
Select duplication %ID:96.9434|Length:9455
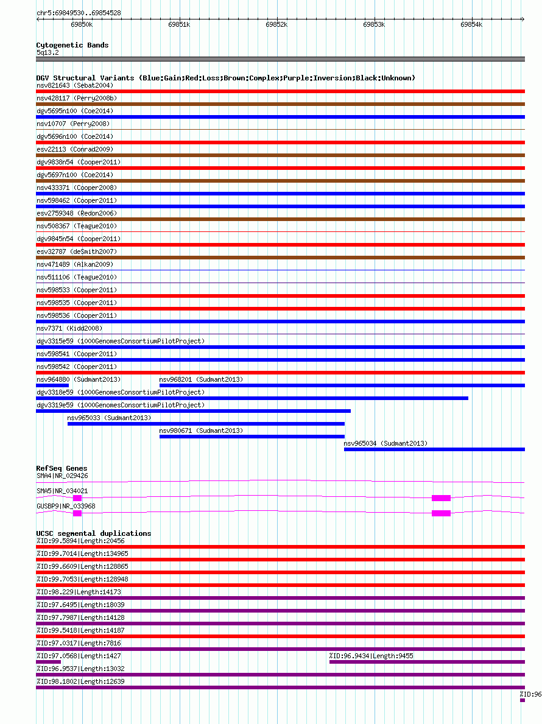coord(371,656)
